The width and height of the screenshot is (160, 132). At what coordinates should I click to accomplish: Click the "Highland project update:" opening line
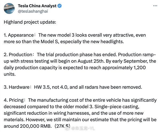[x=30, y=22]
